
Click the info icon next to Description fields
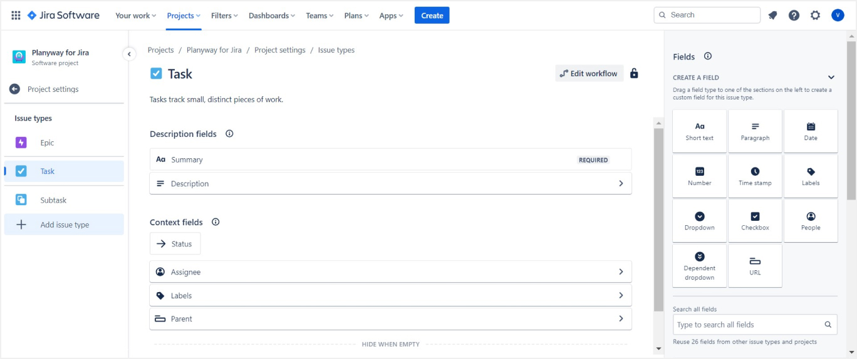pos(229,134)
